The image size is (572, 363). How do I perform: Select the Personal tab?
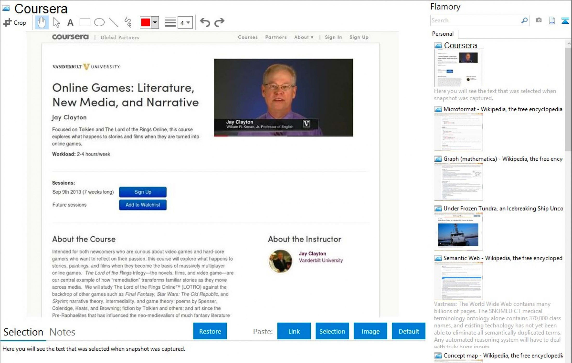click(442, 34)
